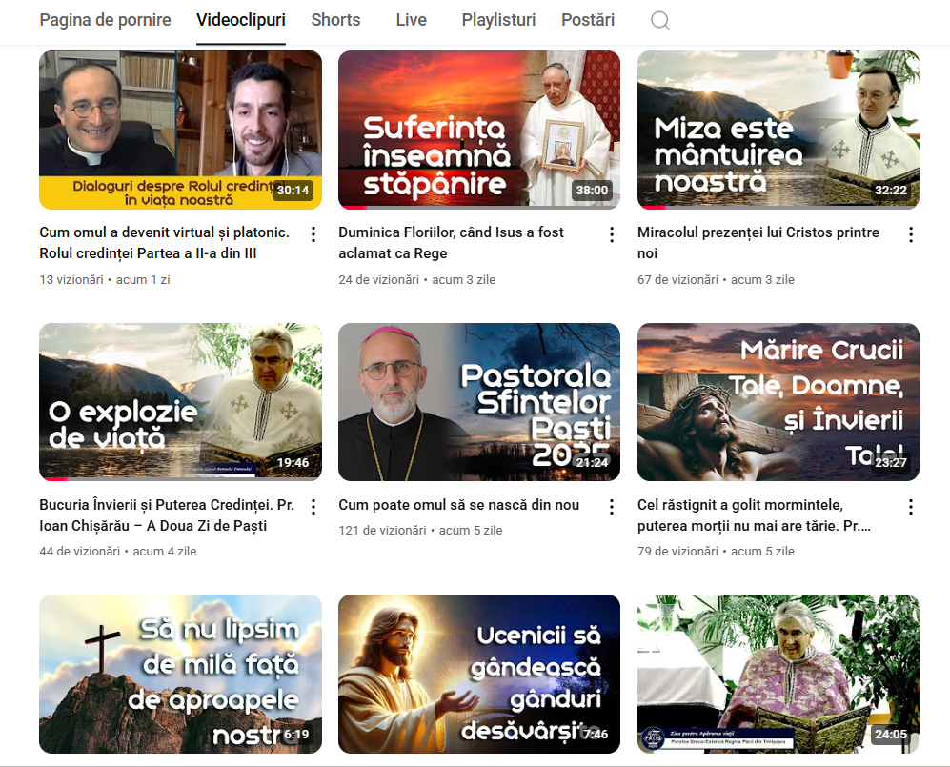Open three-dot menu for 'Duminica Floriilor' video
The height and width of the screenshot is (767, 950).
[612, 234]
